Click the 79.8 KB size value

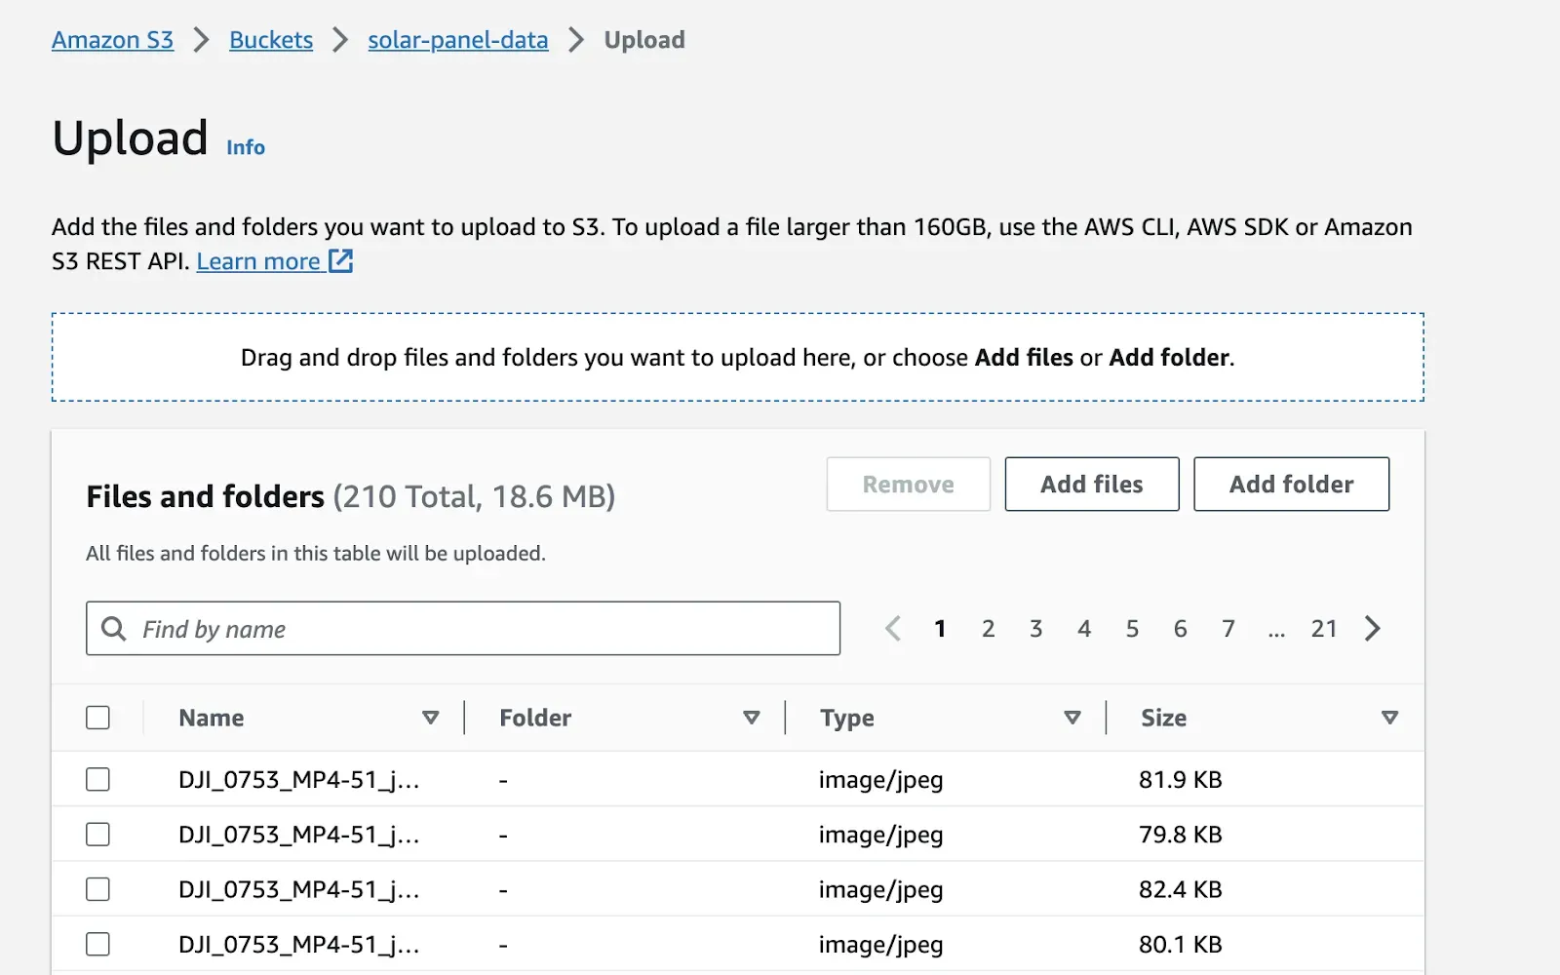tap(1181, 835)
